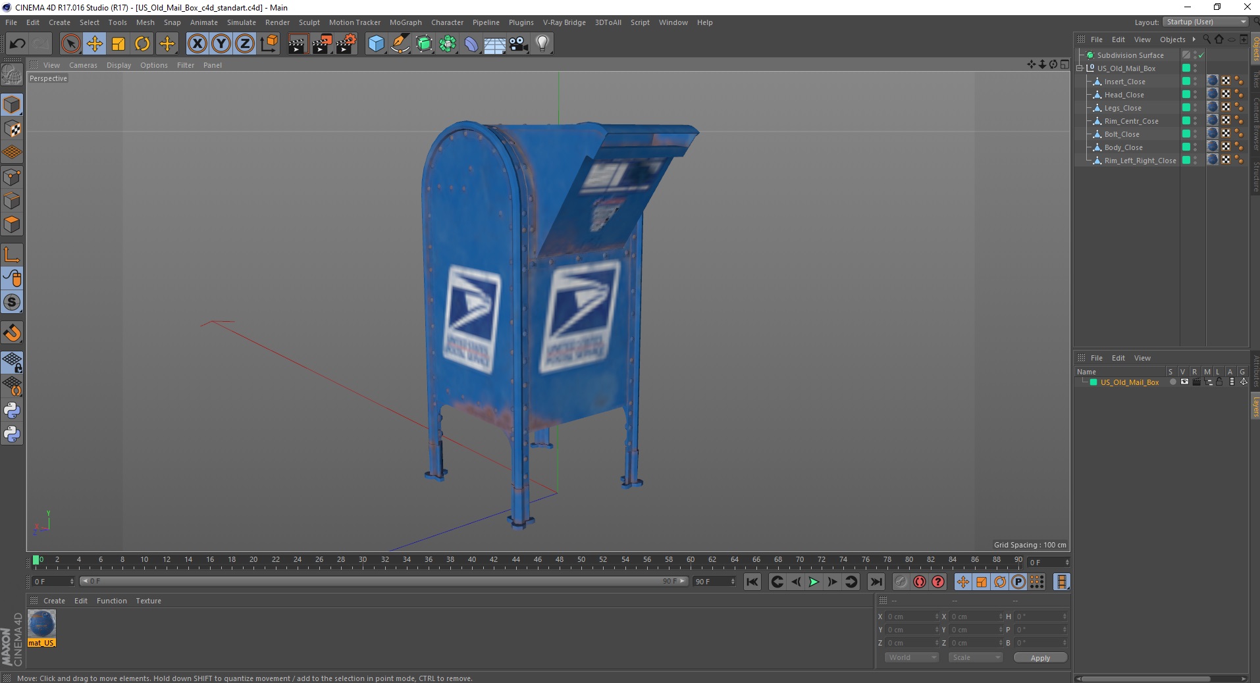
Task: Open Edit Render Settings icon
Action: tap(346, 44)
